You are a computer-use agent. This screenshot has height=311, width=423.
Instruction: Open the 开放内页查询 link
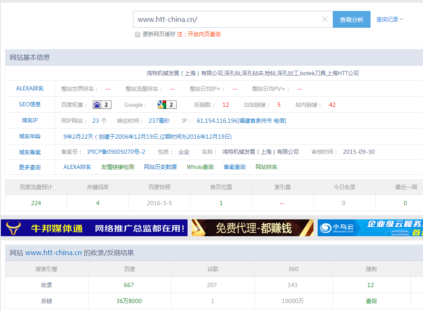coord(204,34)
